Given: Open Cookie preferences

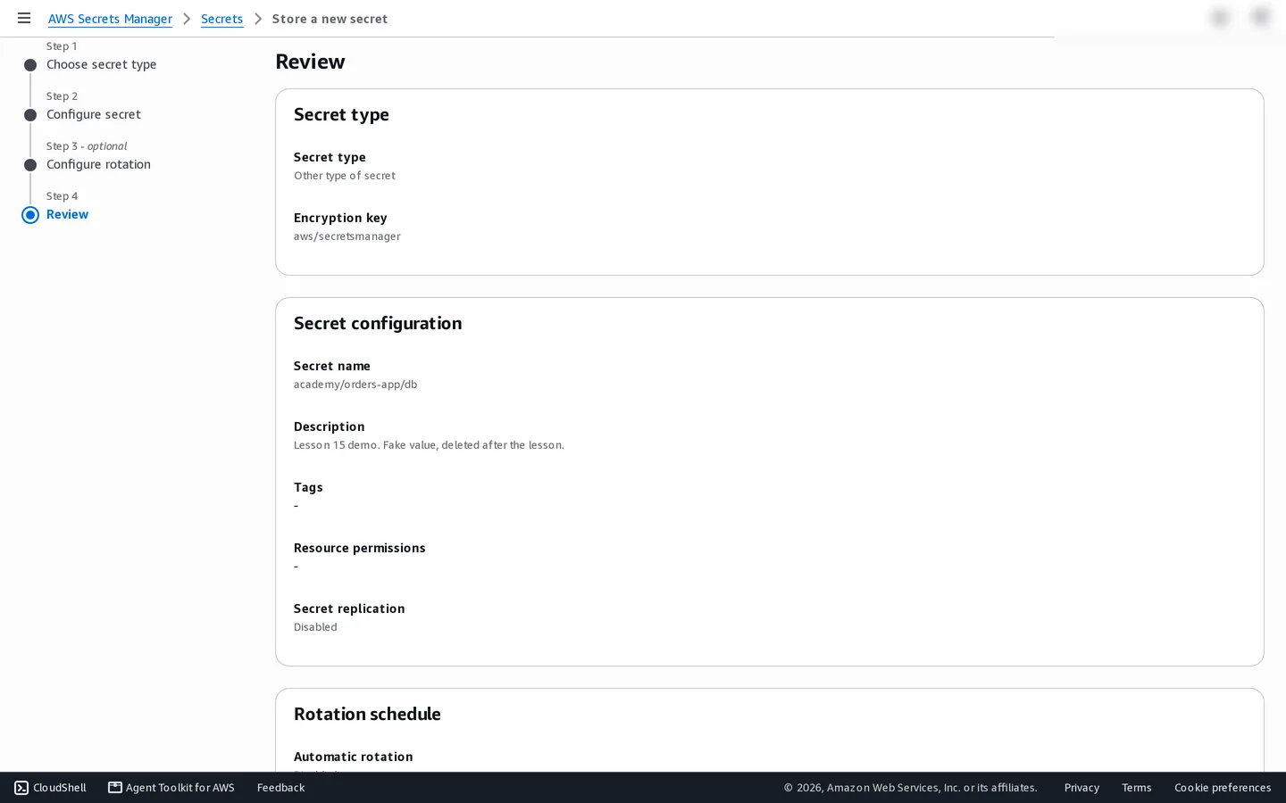Looking at the screenshot, I should click(x=1223, y=788).
